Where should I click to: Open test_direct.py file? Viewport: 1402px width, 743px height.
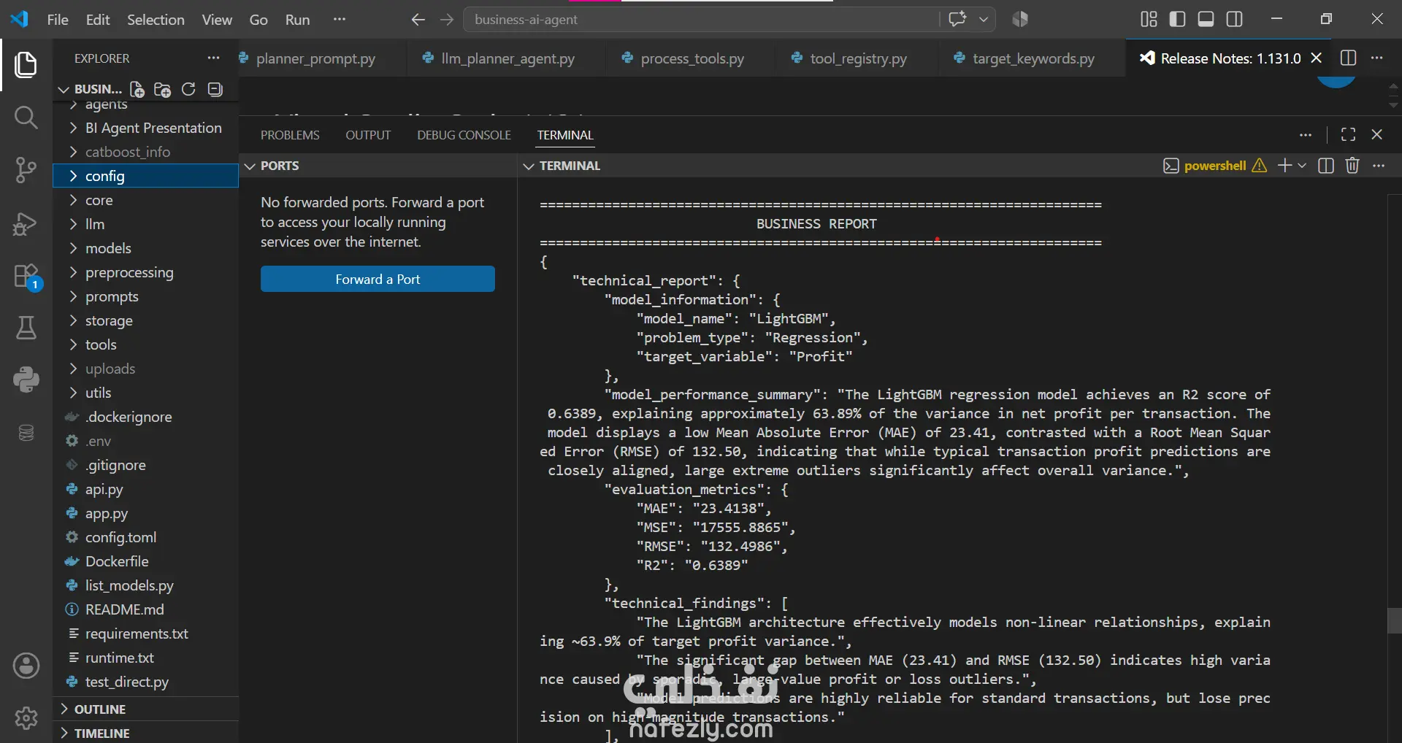146,682
